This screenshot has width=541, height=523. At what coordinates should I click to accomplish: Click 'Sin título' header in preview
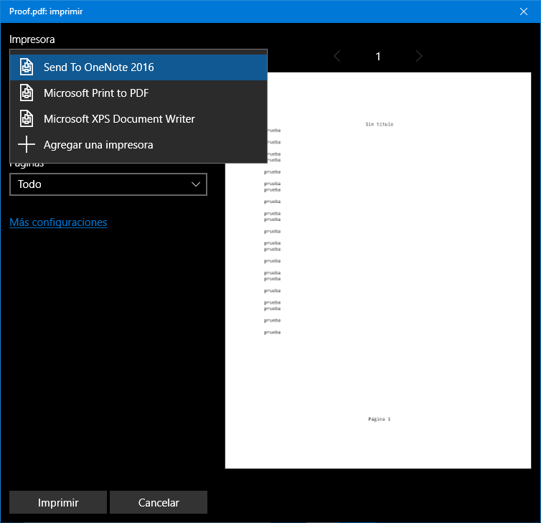379,124
